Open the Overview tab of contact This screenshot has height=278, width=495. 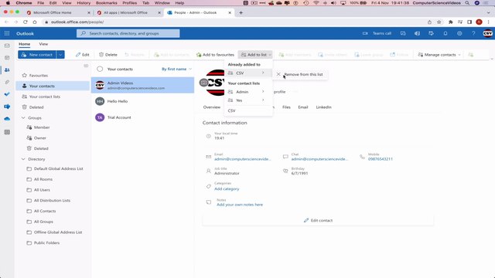pos(212,107)
